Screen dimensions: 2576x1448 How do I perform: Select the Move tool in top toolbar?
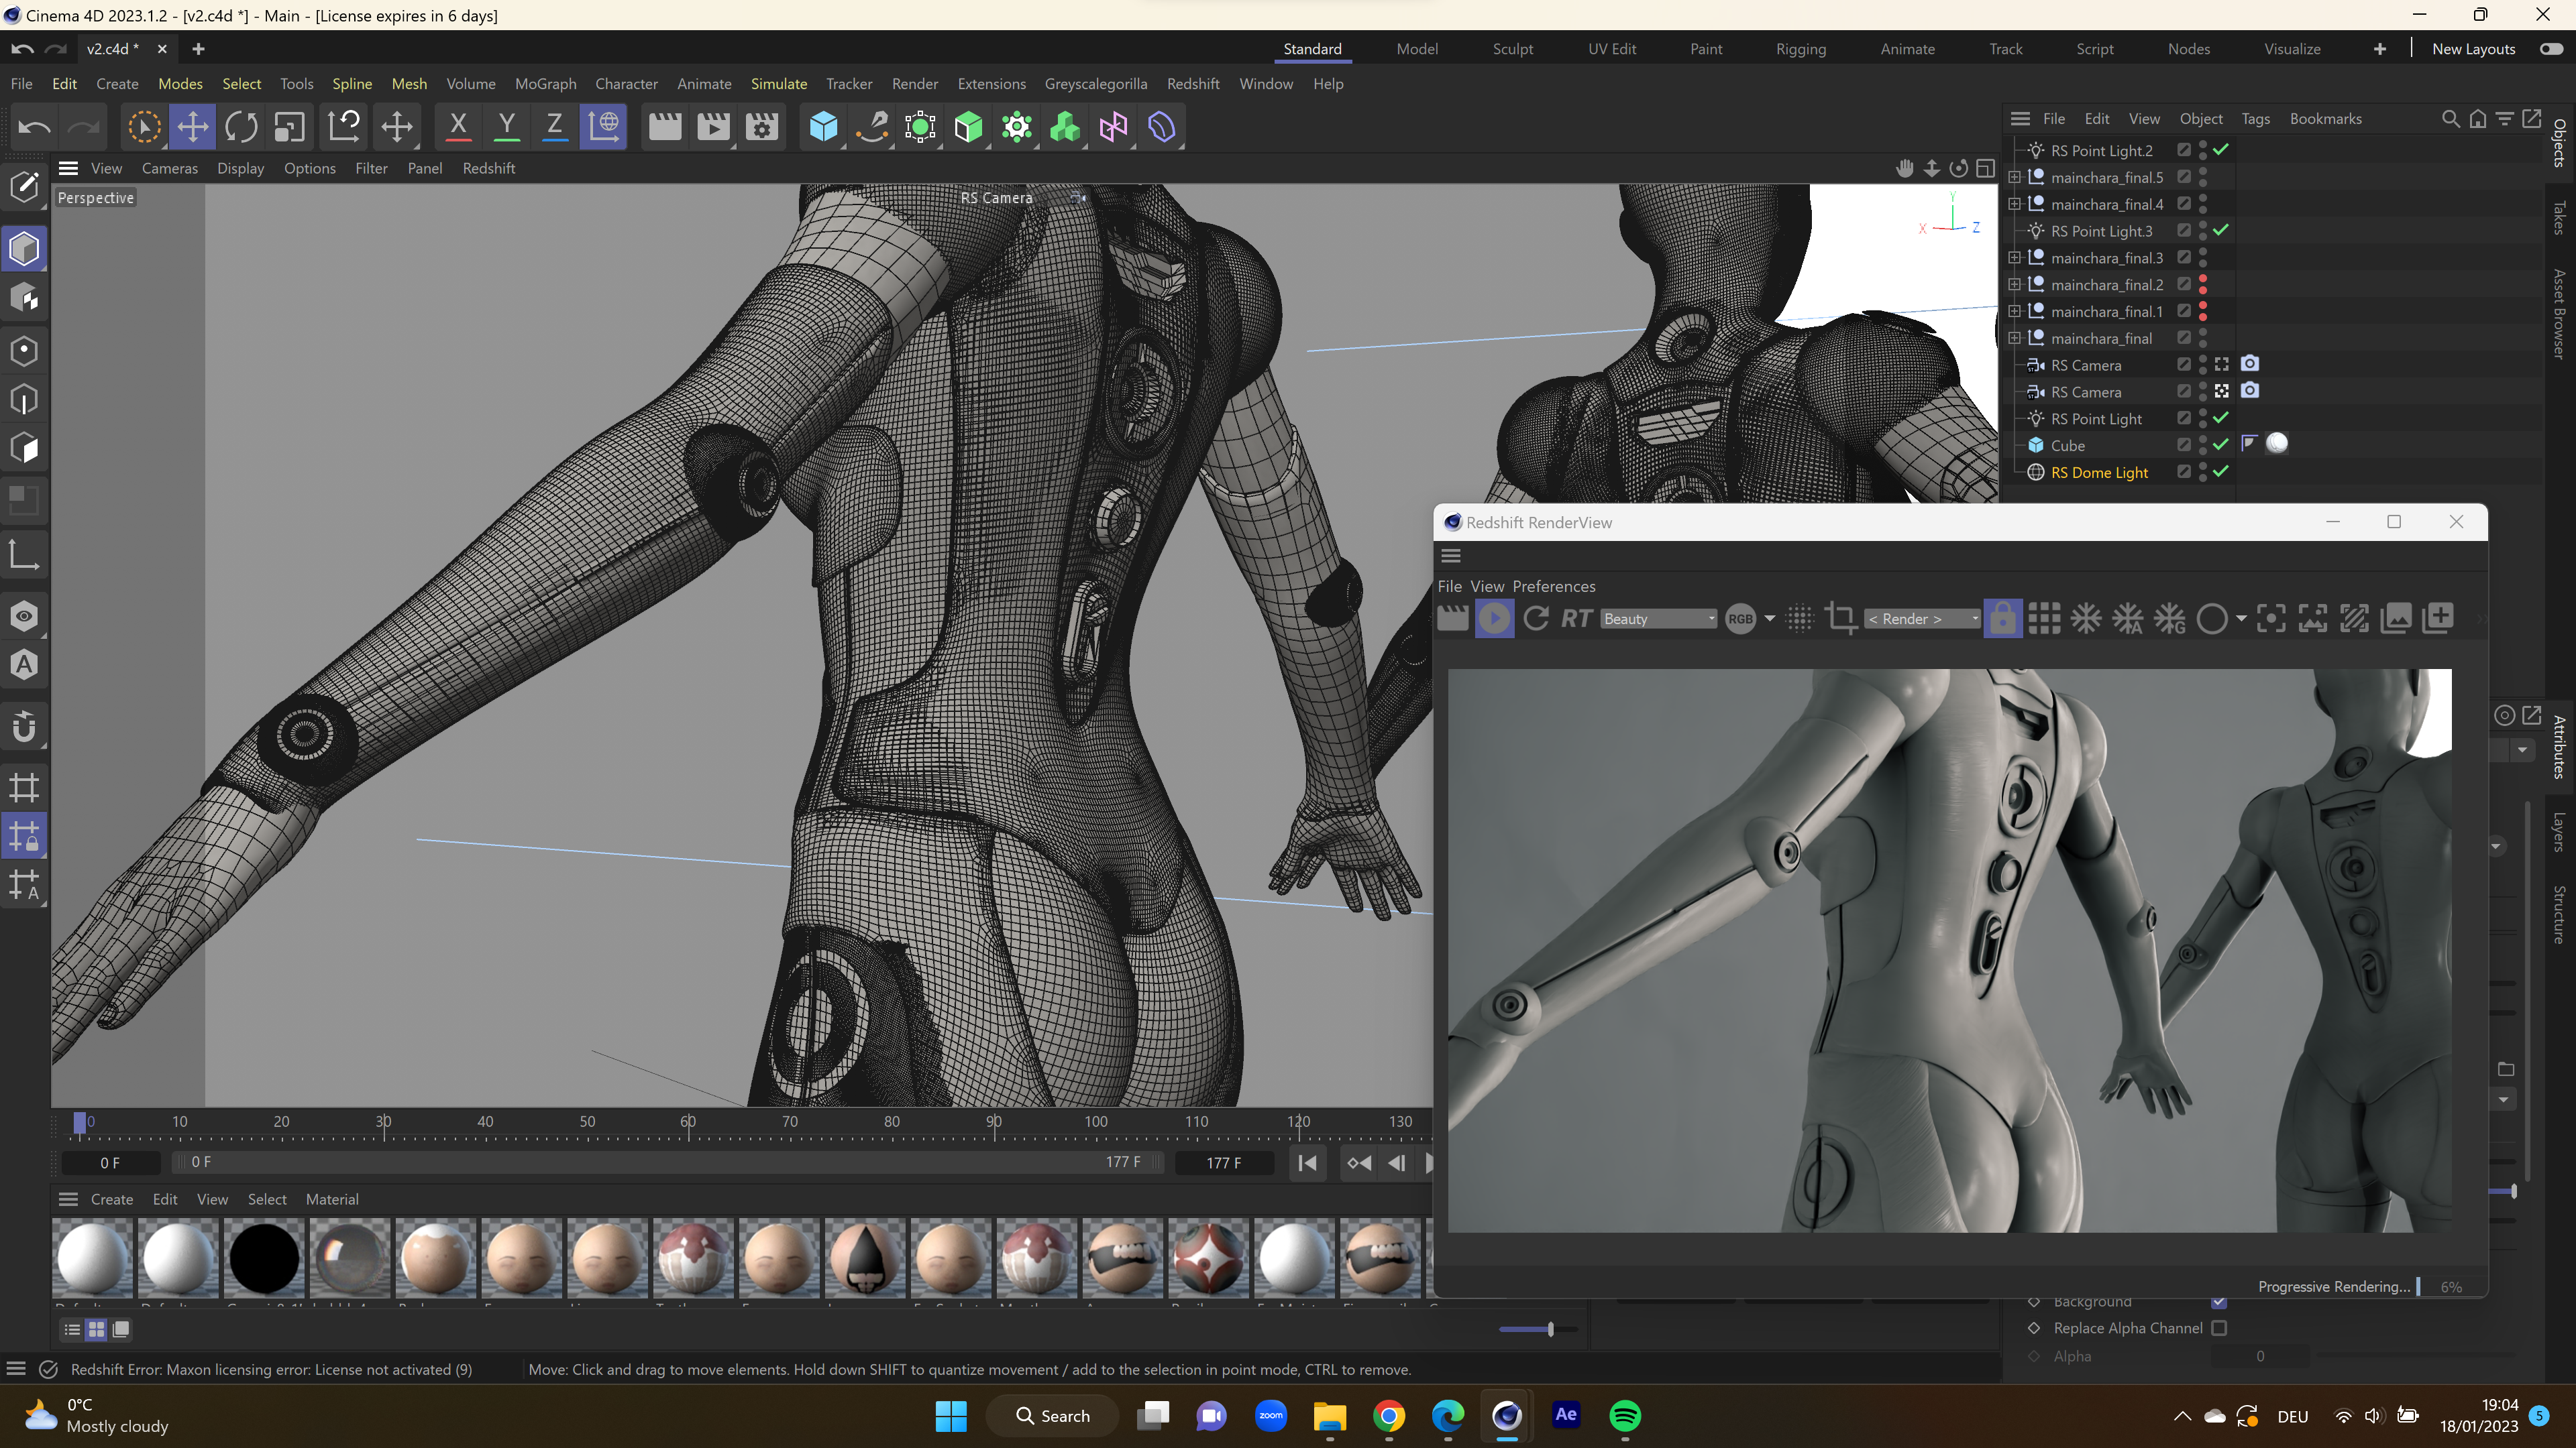[x=193, y=127]
